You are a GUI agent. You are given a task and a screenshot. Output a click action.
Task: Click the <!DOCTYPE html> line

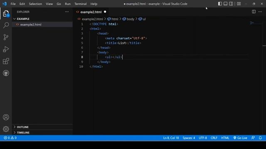pos(104,24)
